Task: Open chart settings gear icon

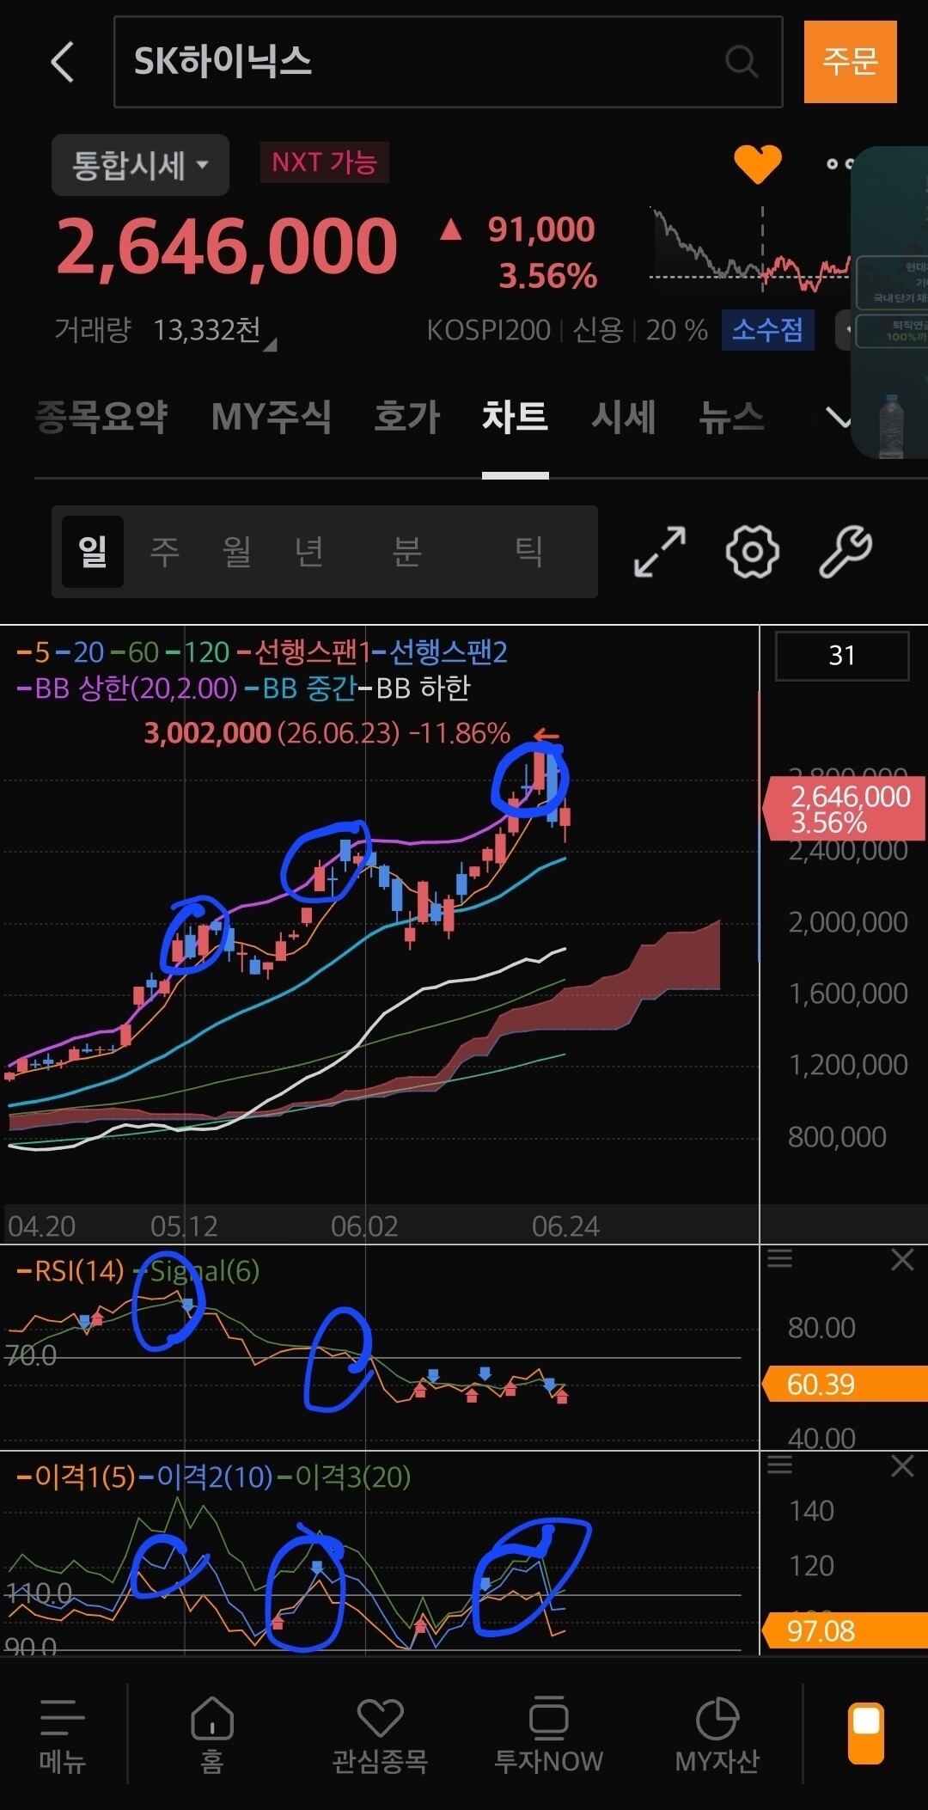Action: tap(753, 552)
